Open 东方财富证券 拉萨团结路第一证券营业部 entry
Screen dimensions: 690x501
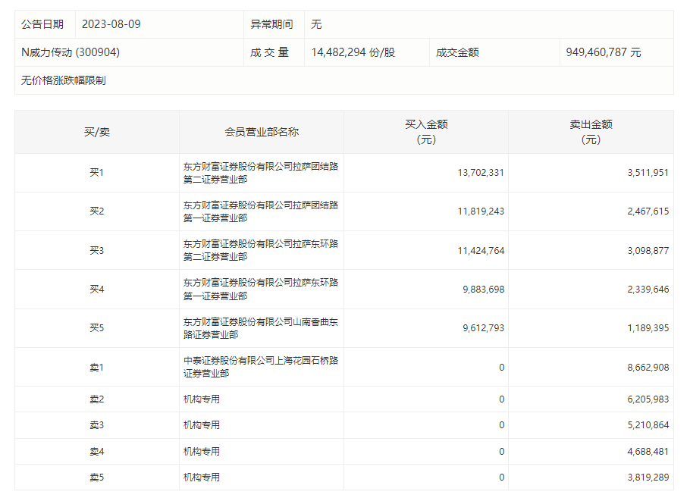click(260, 211)
